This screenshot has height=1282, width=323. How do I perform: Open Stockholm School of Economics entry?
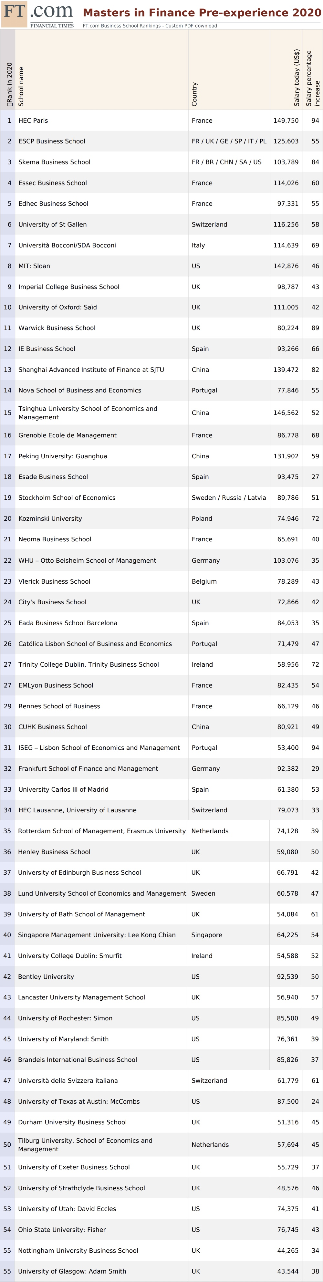tap(67, 498)
